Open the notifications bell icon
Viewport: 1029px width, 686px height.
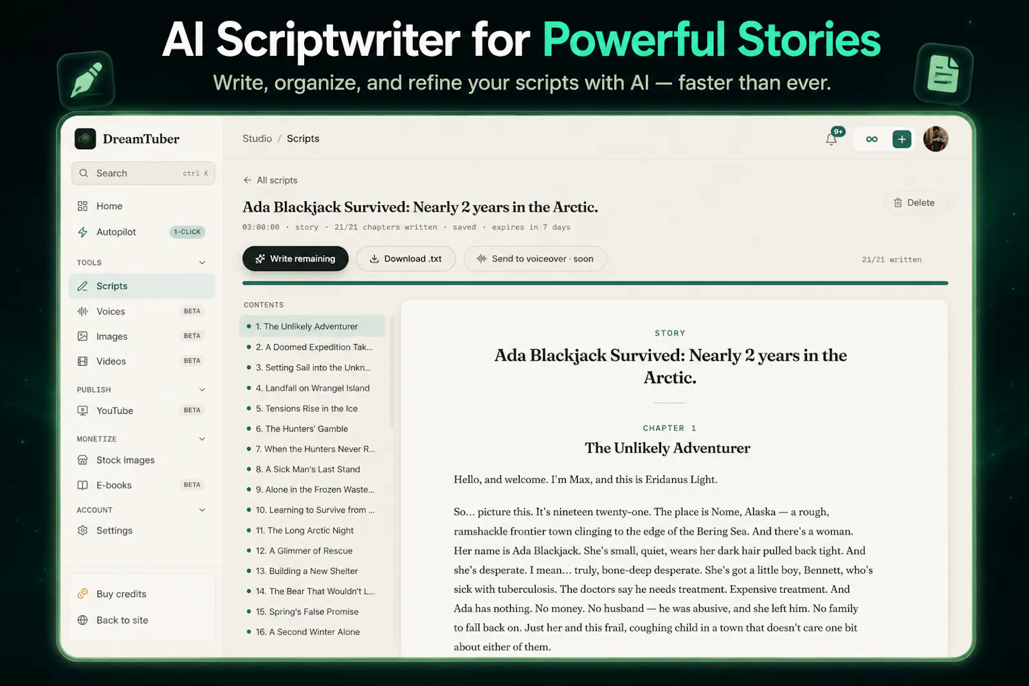click(x=832, y=139)
